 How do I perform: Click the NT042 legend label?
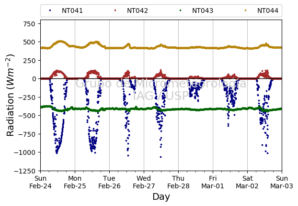(x=138, y=11)
